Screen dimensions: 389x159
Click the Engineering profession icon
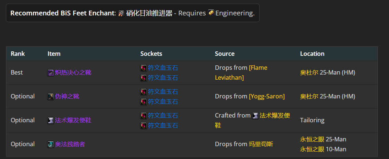point(211,12)
